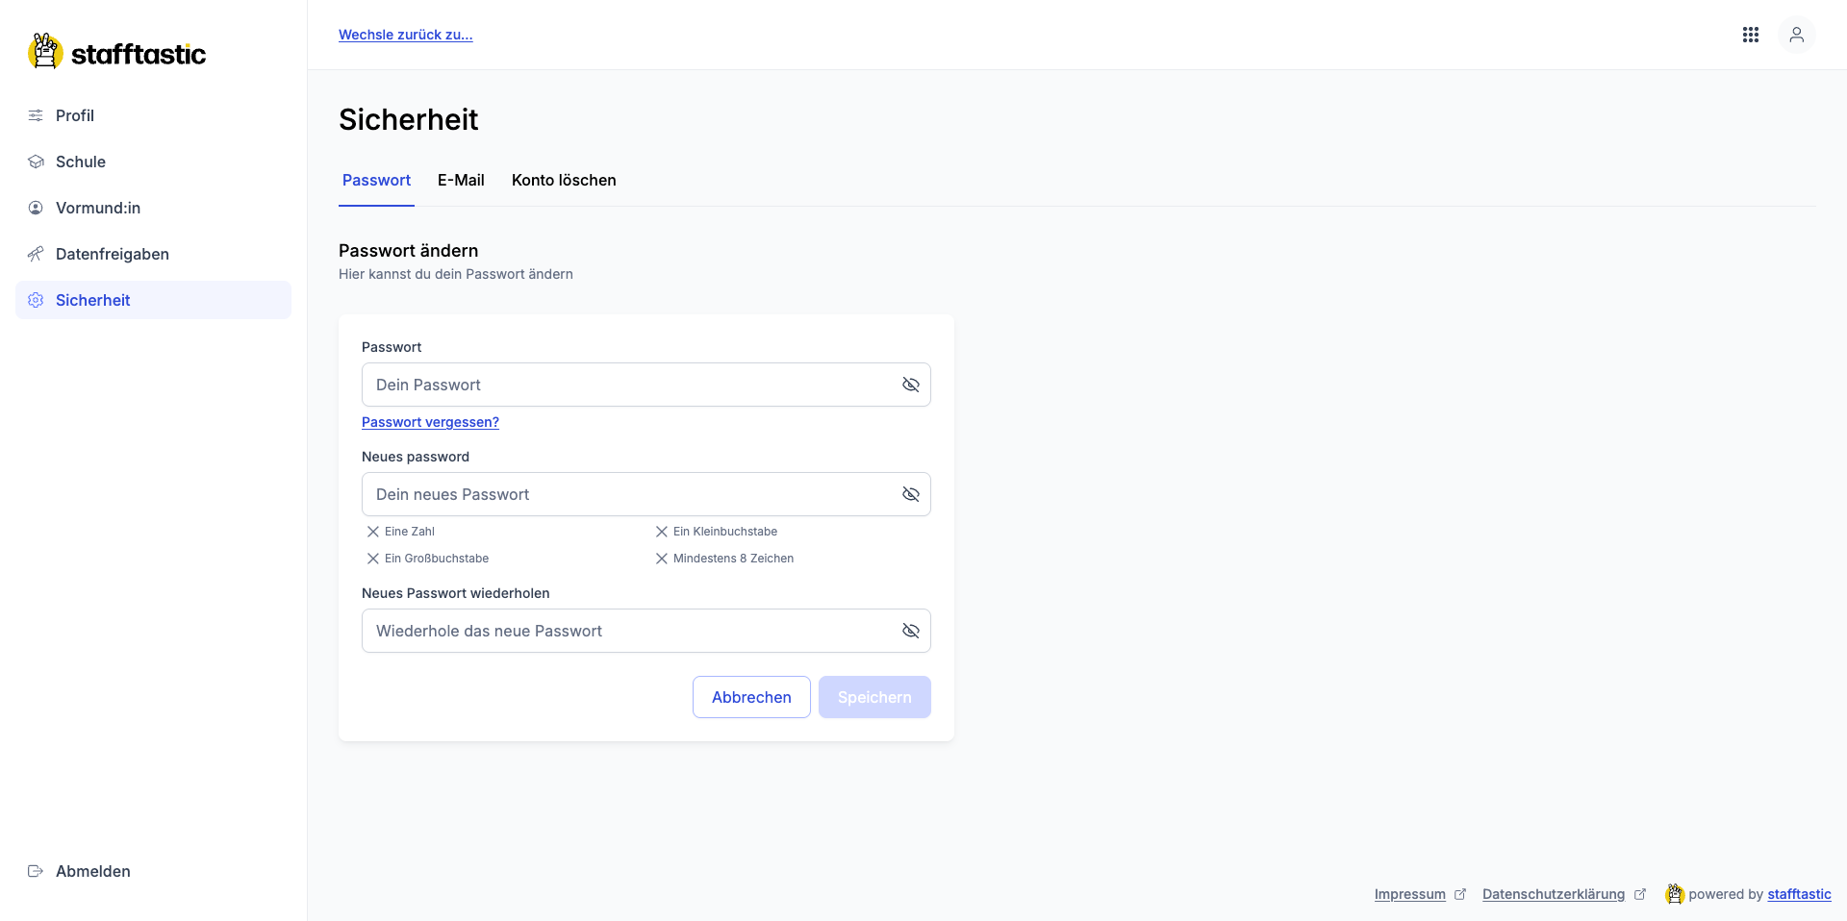Open the Datenschutzerklärung external link
Screen dimensions: 1847x921
1551,894
